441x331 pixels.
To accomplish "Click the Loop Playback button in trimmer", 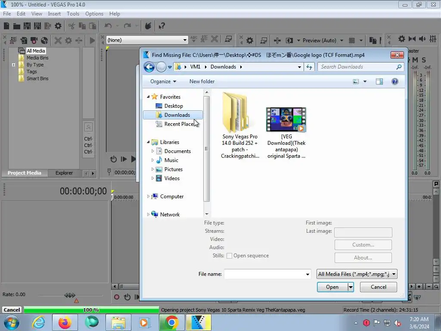I will pos(113,159).
